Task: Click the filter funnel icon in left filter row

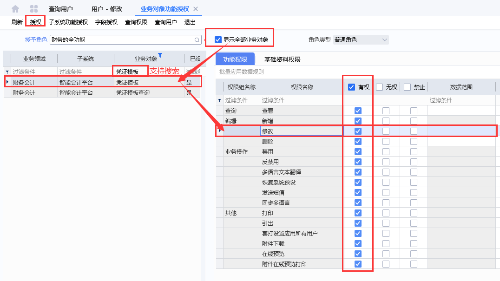Action: 7,72
